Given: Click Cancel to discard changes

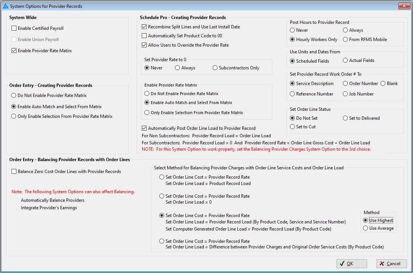Looking at the screenshot, I should tap(391, 263).
